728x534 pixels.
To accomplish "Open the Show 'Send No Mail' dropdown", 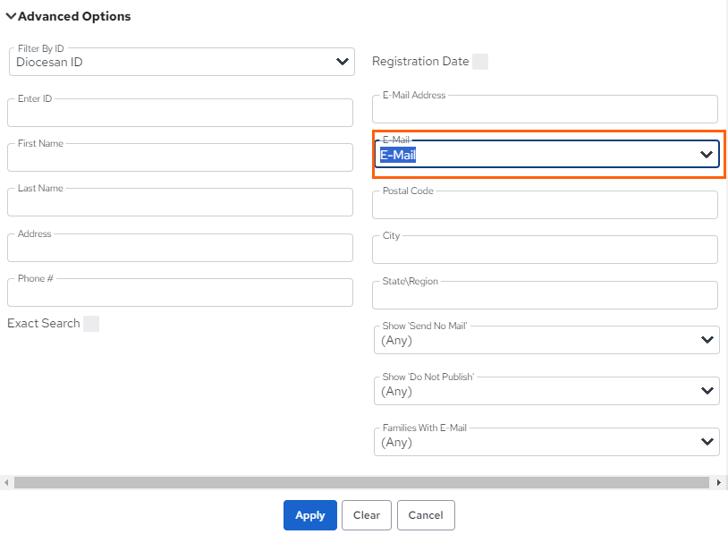I will (x=546, y=340).
